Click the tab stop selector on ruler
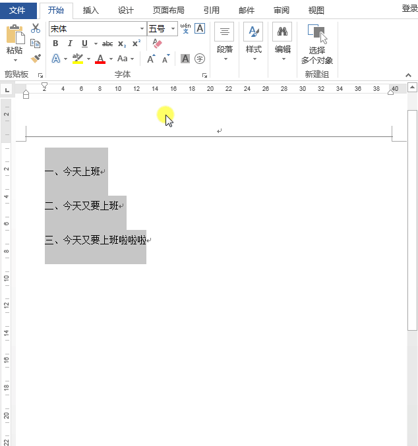 (7, 90)
